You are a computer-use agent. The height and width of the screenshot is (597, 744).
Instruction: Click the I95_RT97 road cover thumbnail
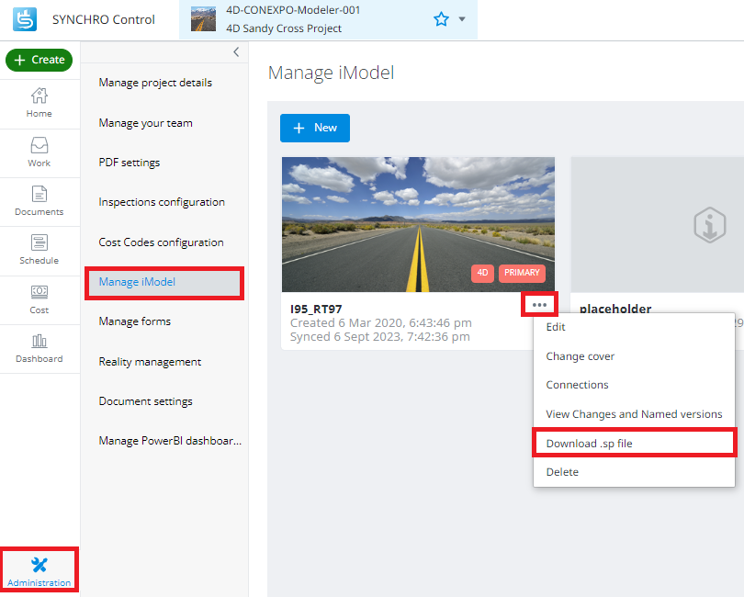point(418,224)
